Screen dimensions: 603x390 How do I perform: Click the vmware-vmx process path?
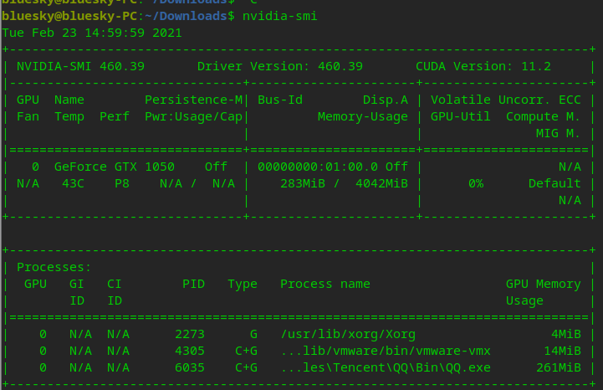[x=386, y=351]
